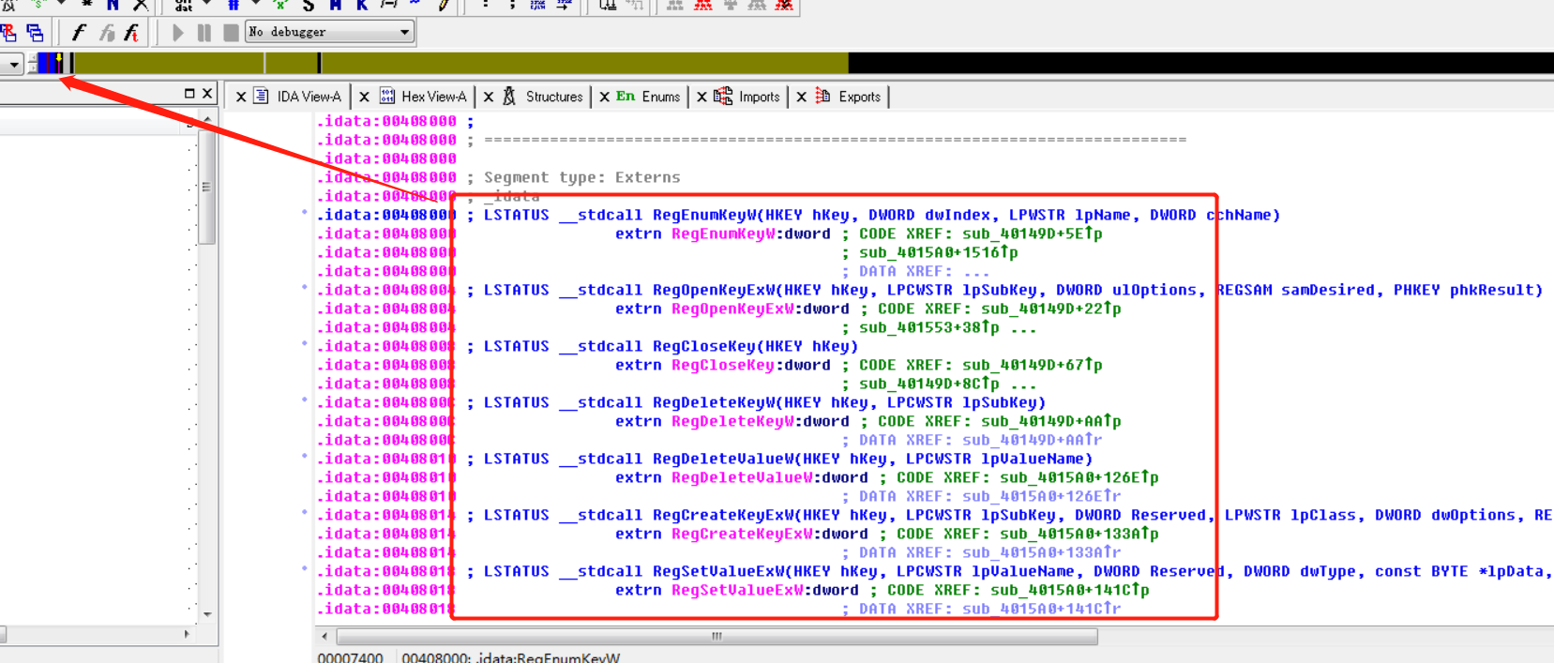
Task: Follow code xref sub_4015A0+133A↑p
Action: click(1079, 534)
